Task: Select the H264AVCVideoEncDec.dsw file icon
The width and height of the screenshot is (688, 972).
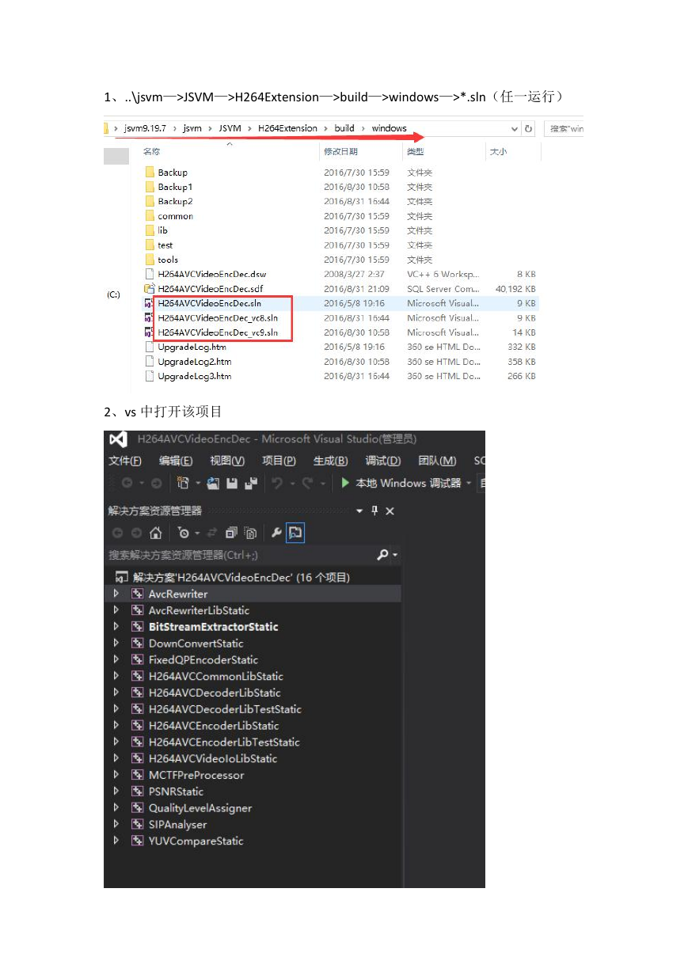Action: pyautogui.click(x=150, y=274)
